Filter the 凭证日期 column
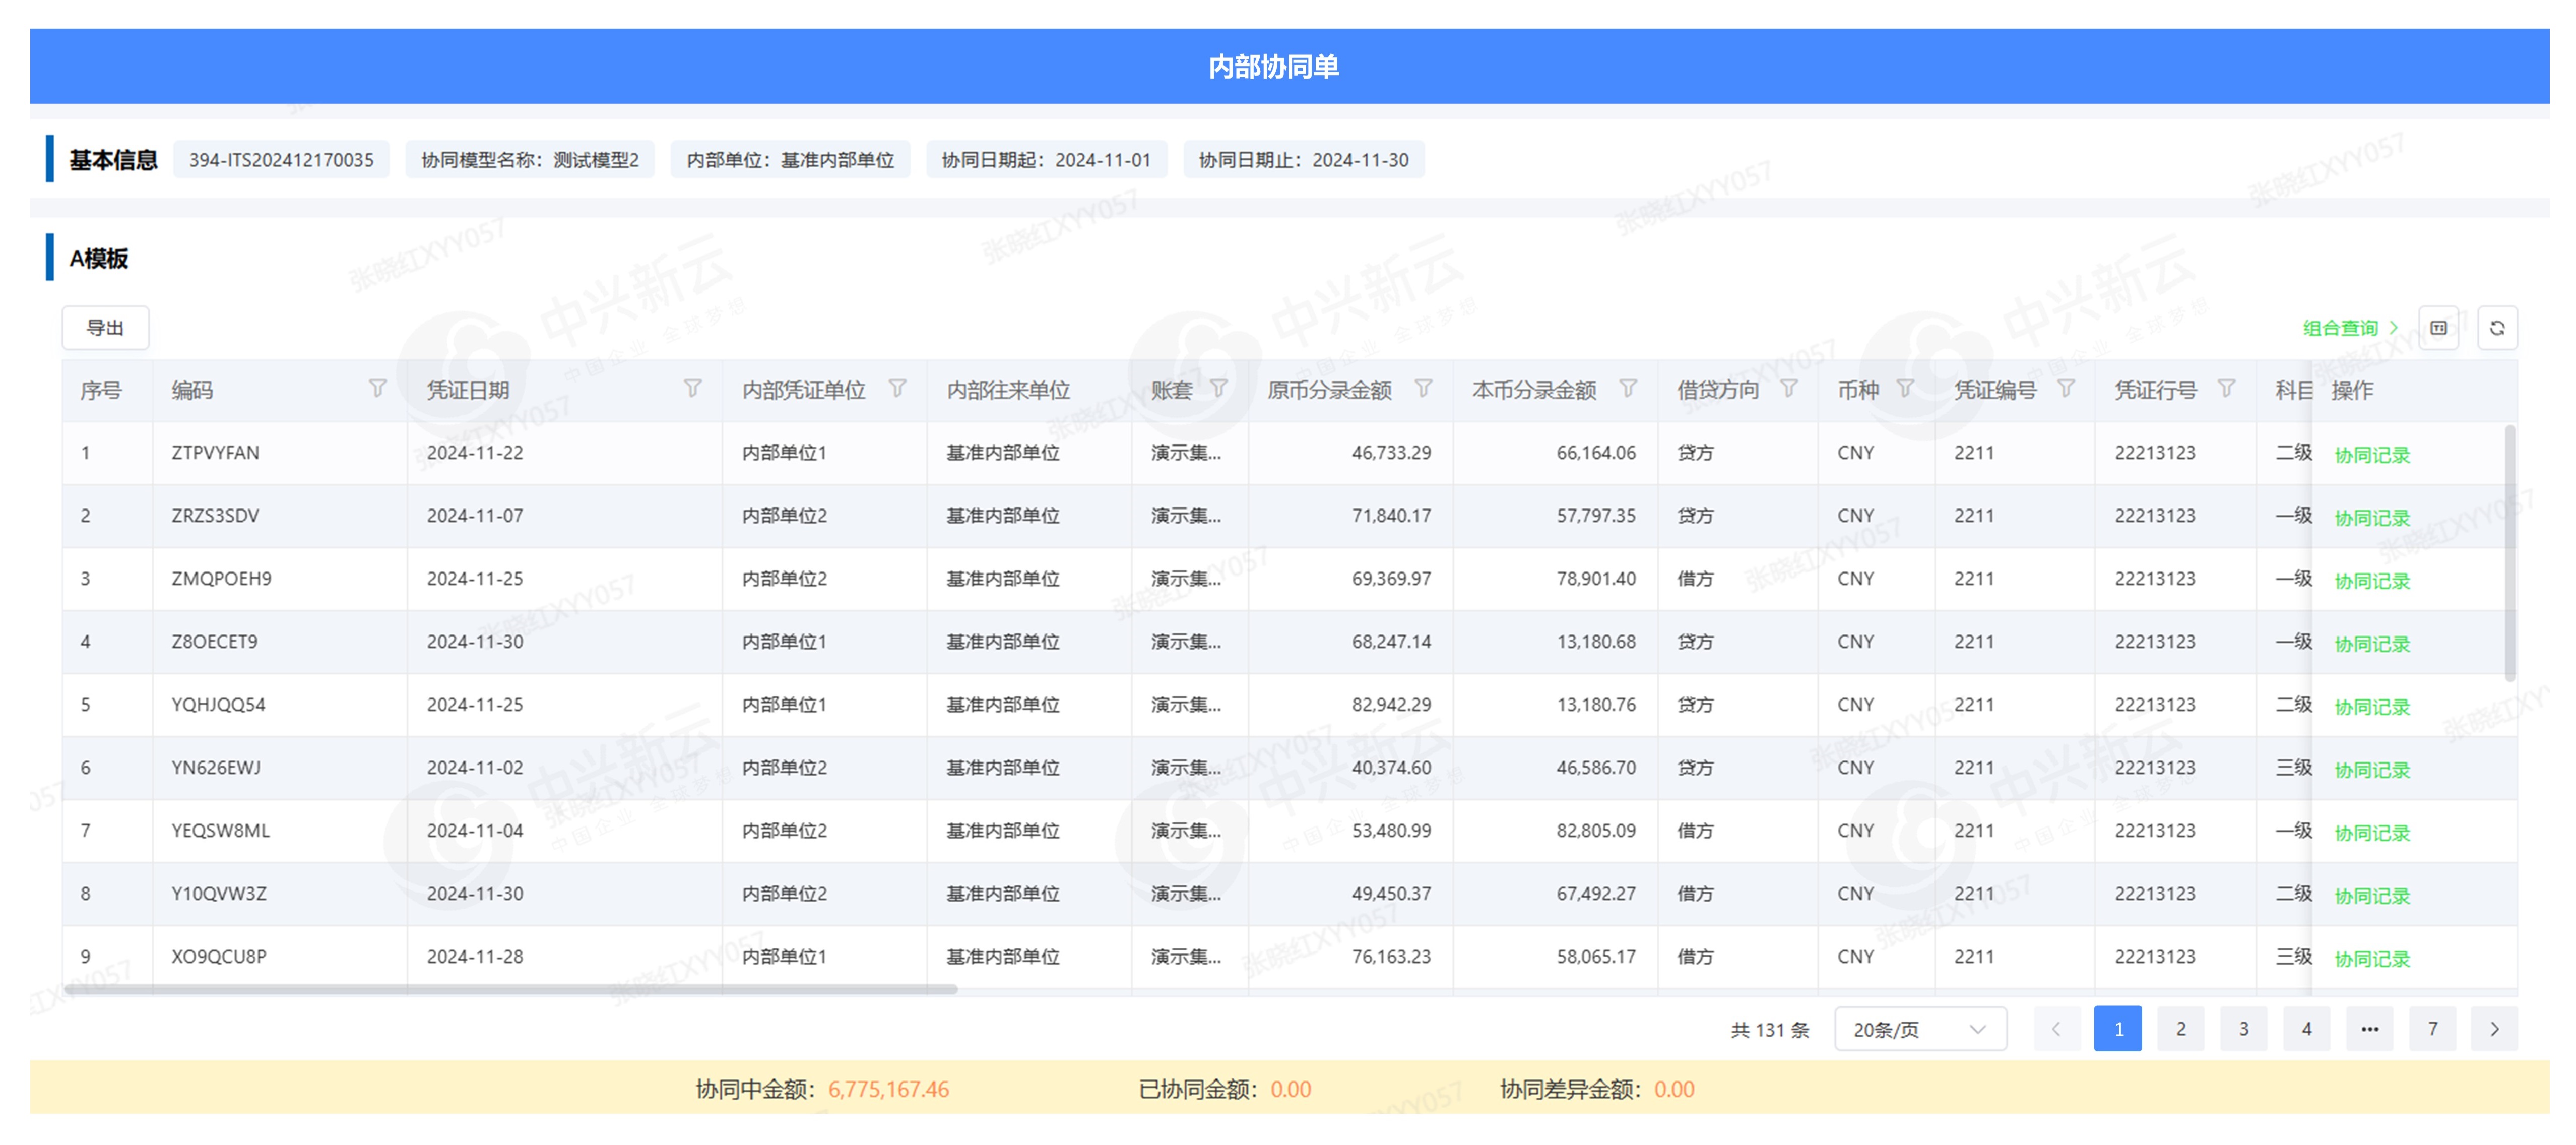This screenshot has height=1145, width=2576. coord(692,389)
